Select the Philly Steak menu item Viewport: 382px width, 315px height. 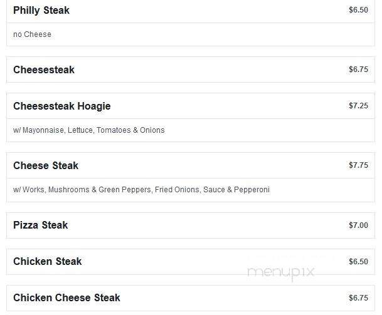pos(41,11)
